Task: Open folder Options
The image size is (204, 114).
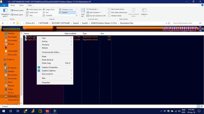Action: [x=144, y=13]
